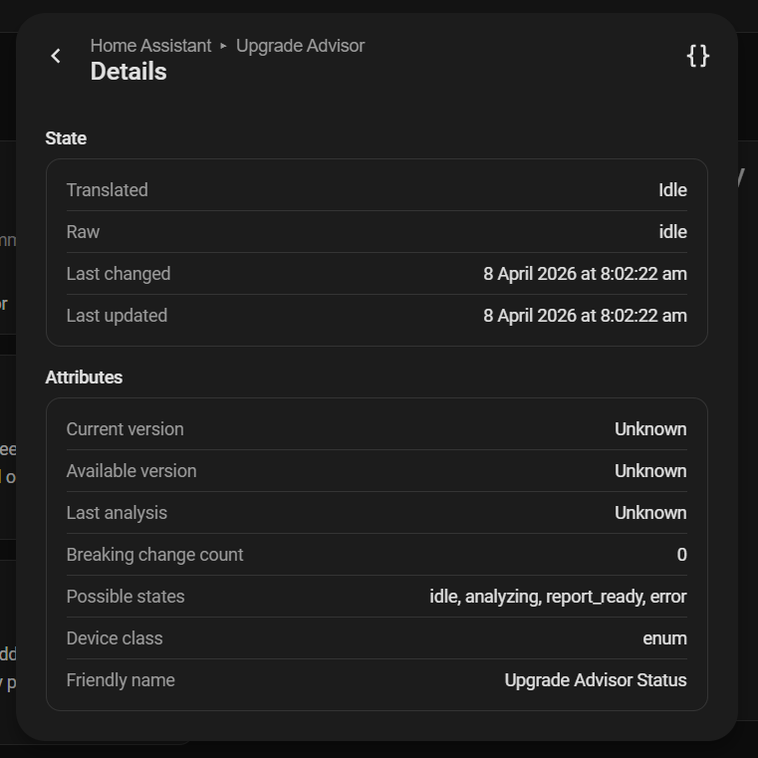Click the Last updated timestamp value

click(585, 316)
